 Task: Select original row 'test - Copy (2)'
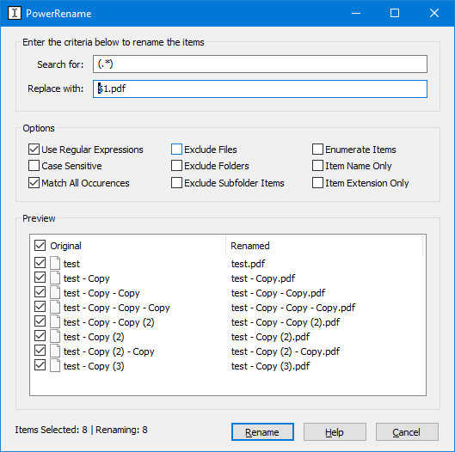pos(94,337)
